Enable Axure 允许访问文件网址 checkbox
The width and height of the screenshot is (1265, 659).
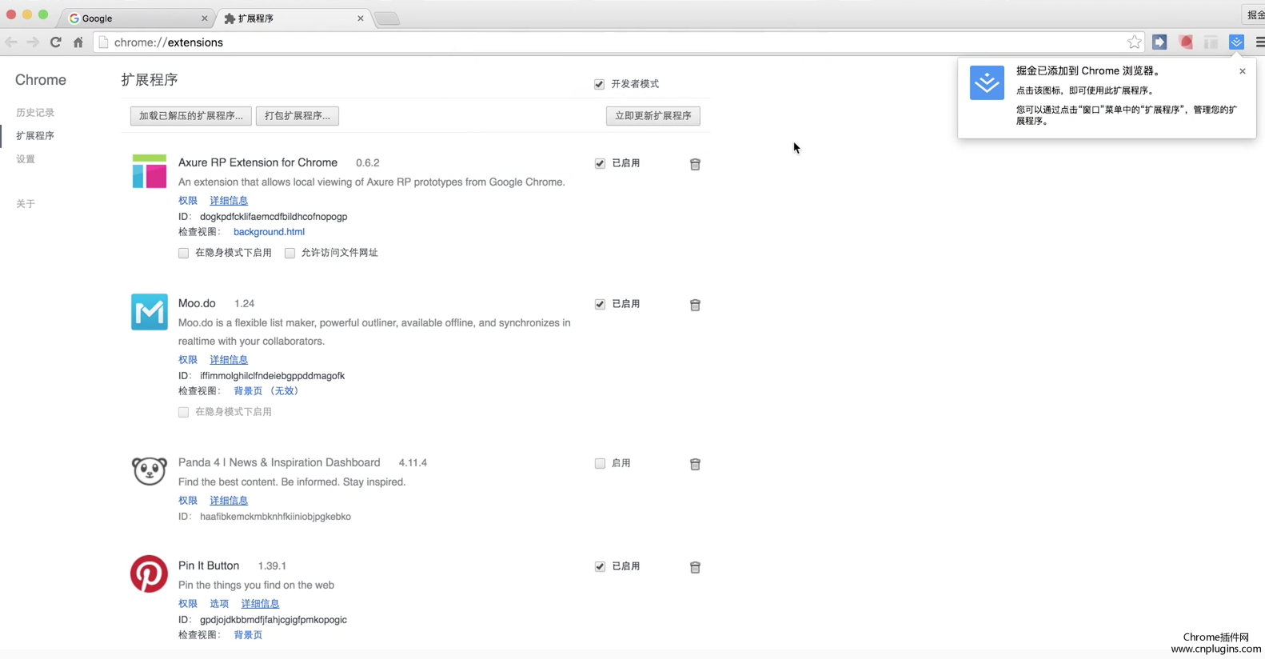coord(289,253)
